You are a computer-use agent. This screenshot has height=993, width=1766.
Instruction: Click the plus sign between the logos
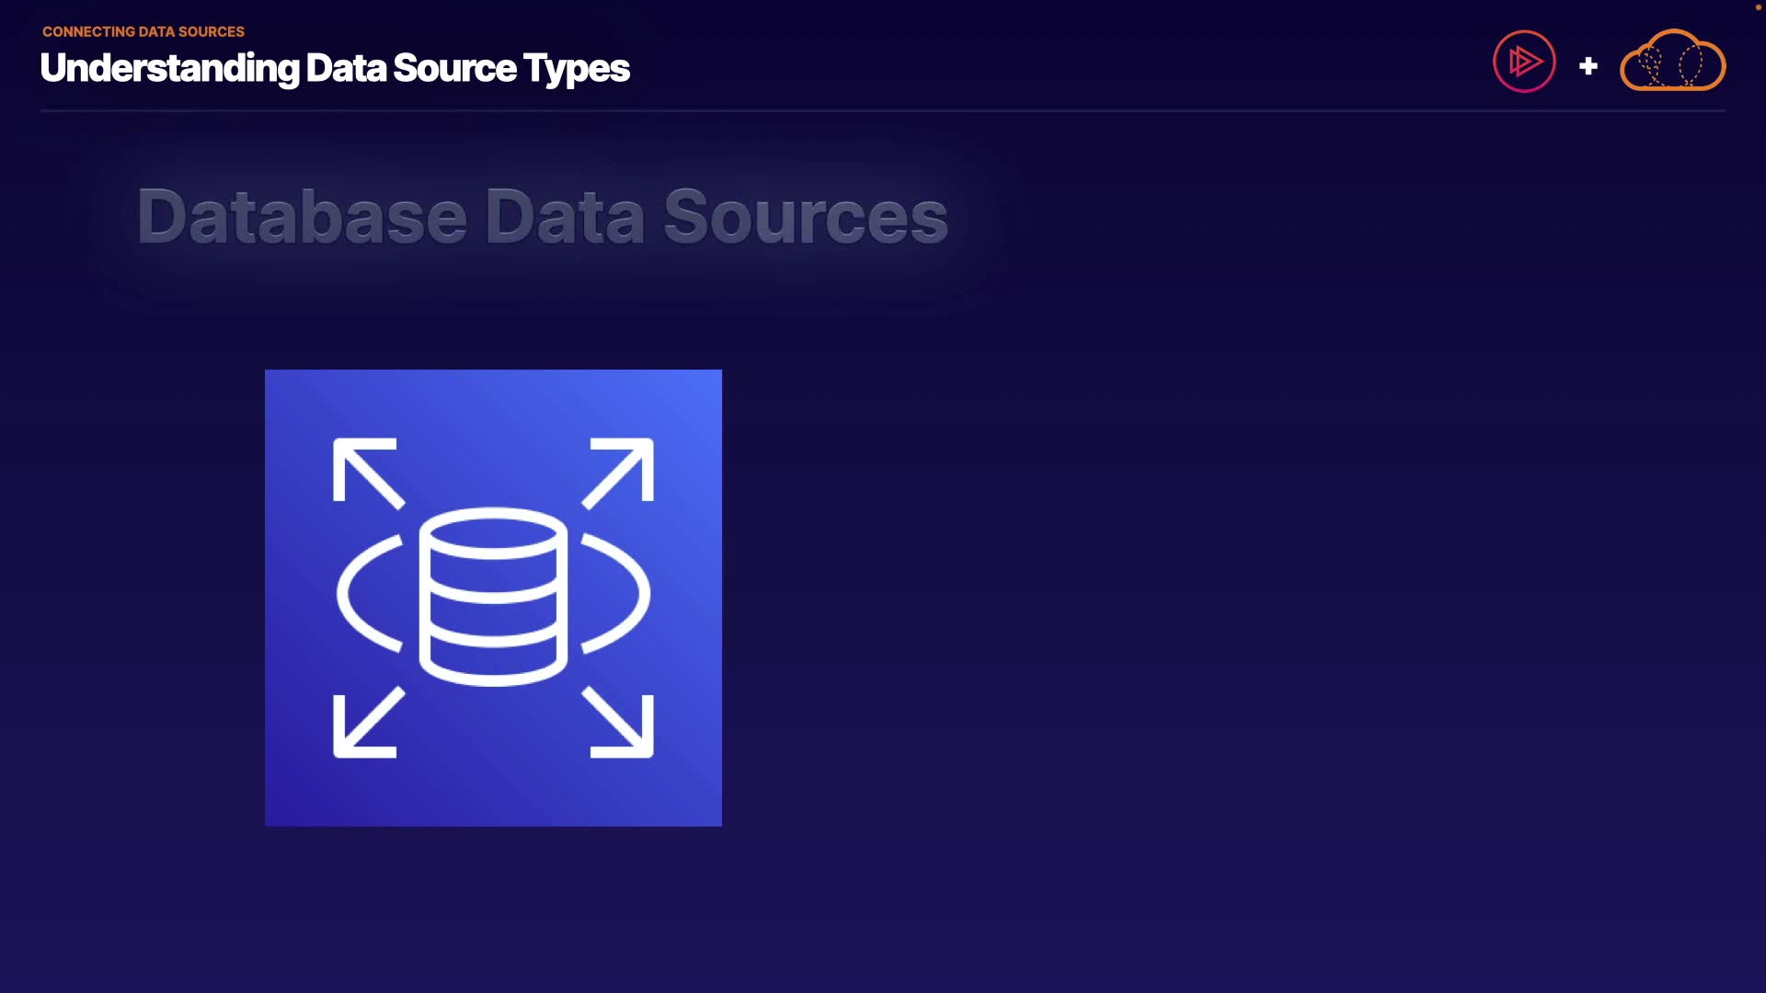[x=1588, y=66]
